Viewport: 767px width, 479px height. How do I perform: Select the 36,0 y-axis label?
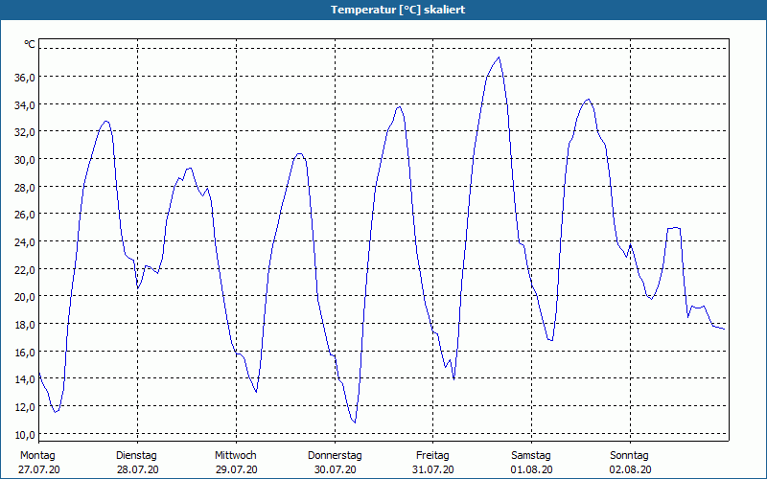pos(25,78)
